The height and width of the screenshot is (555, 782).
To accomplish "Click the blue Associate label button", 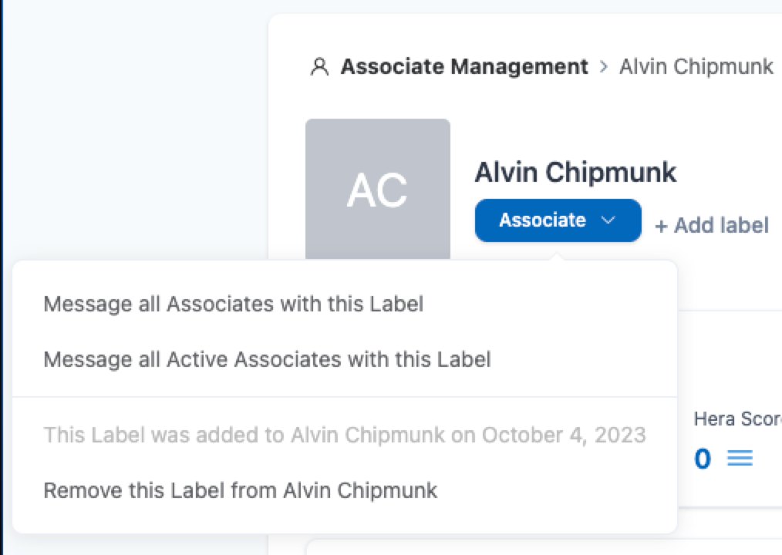I will pyautogui.click(x=542, y=220).
